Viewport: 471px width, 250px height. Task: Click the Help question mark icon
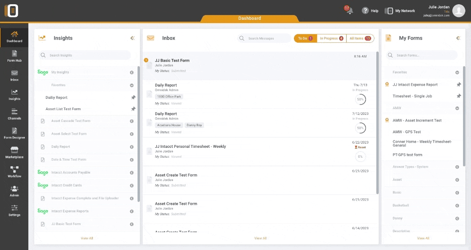point(365,11)
